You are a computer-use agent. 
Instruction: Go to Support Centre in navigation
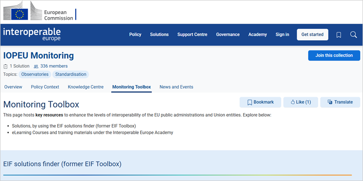[192, 35]
